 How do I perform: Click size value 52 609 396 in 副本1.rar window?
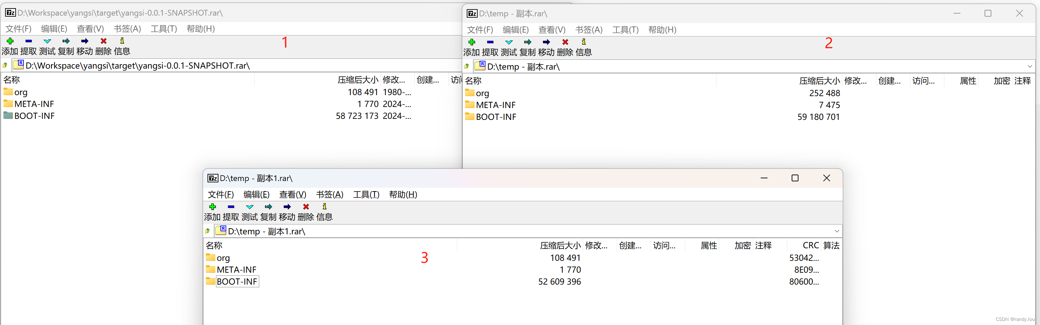[560, 282]
